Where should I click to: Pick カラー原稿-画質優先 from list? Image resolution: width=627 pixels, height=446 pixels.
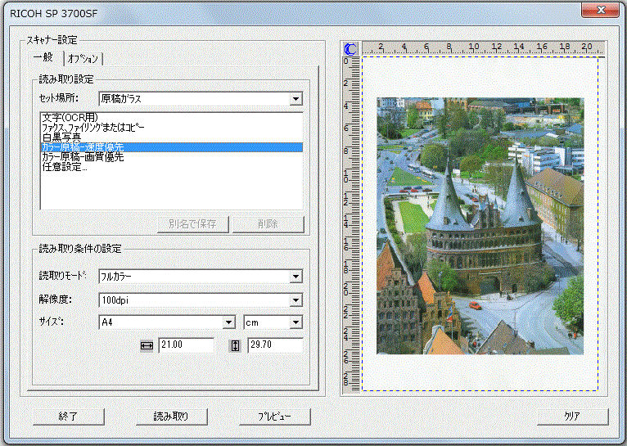point(82,157)
